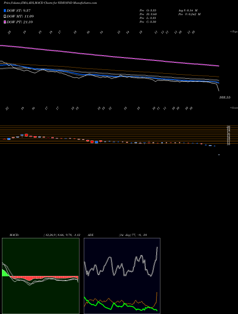Click the 'MACD:' panel heading
The height and width of the screenshot is (314, 238).
(14, 235)
